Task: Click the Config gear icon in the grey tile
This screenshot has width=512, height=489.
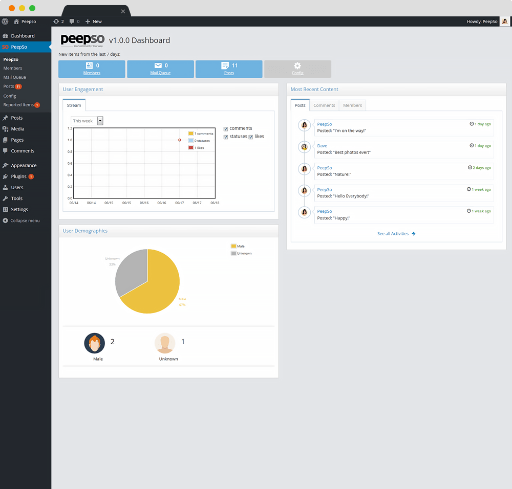Action: pos(297,65)
